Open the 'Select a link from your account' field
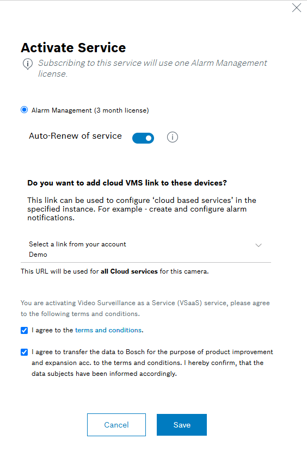This screenshot has width=307, height=452. [x=146, y=249]
